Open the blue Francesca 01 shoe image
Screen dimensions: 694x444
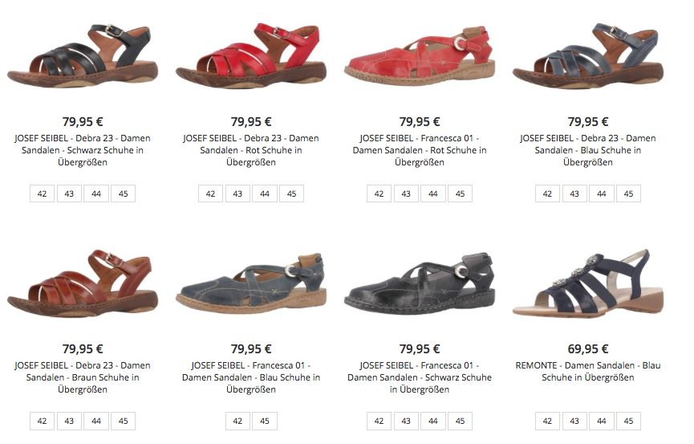pos(251,283)
